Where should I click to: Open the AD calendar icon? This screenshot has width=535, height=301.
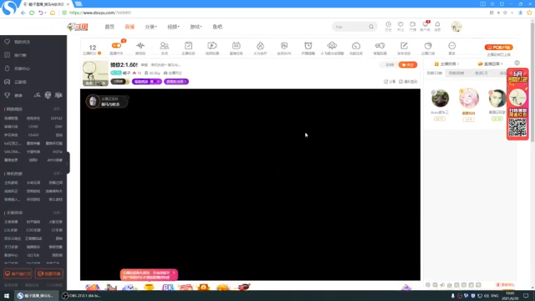click(x=236, y=45)
